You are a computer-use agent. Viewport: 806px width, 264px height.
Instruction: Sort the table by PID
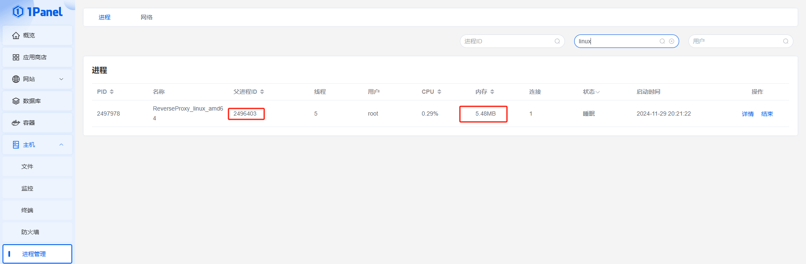click(x=105, y=92)
